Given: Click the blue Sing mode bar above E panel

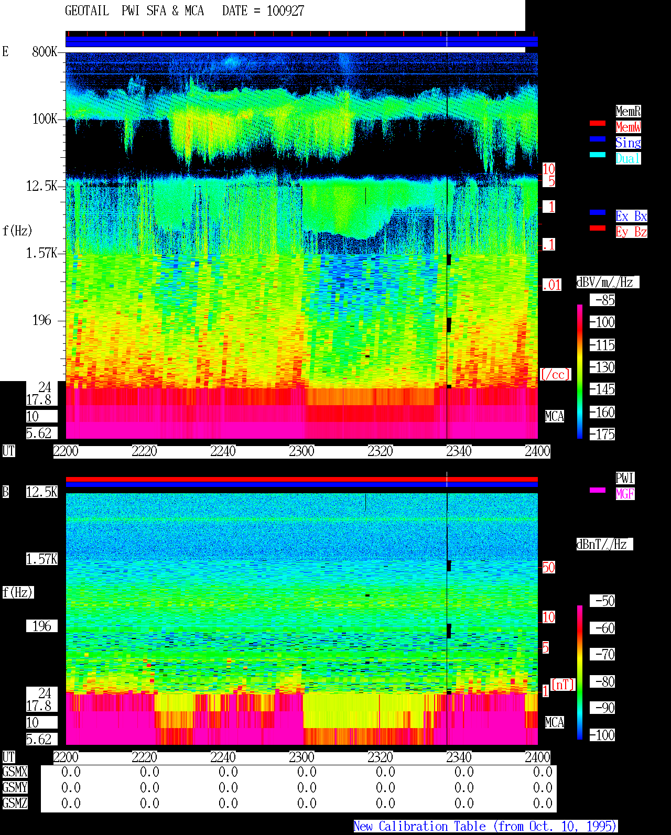Looking at the screenshot, I should 301,42.
